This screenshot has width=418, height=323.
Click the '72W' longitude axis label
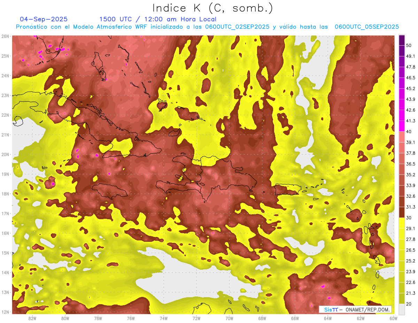196,318
